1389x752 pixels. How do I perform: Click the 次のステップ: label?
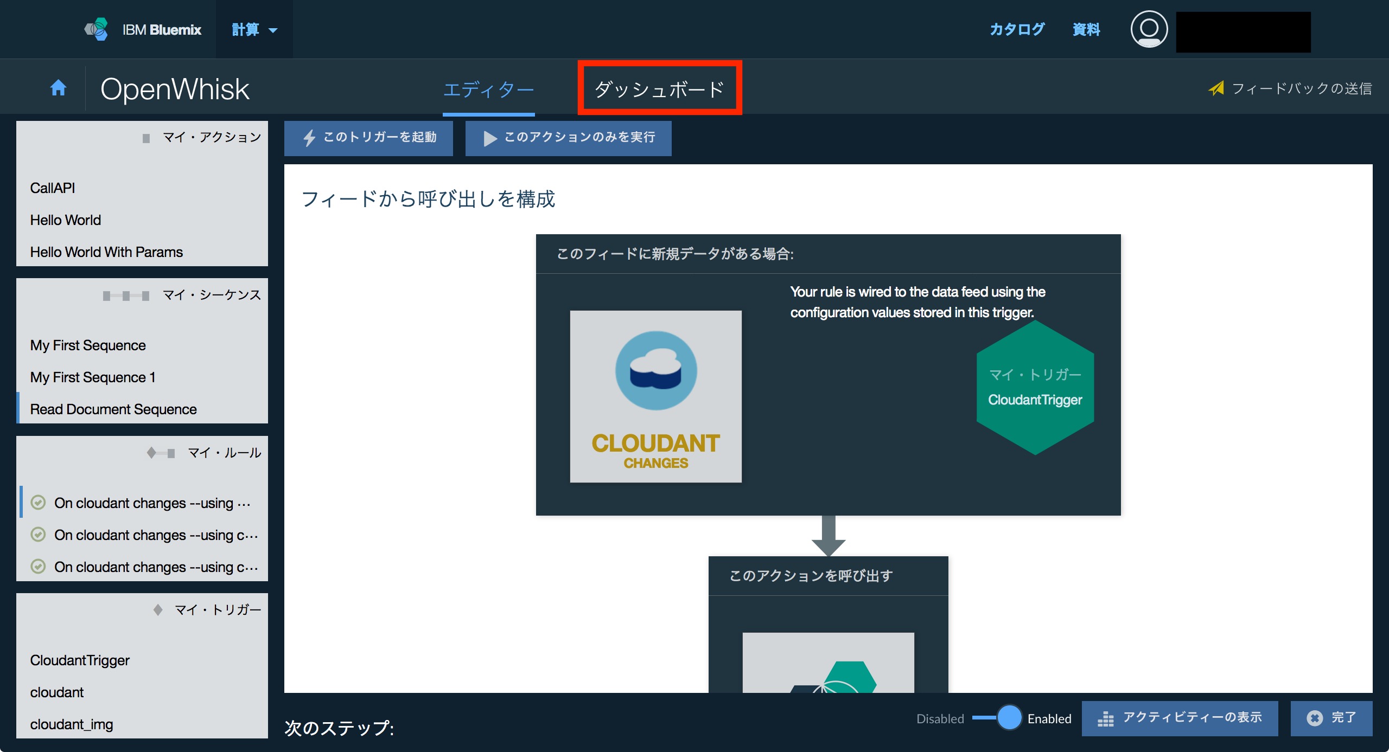[339, 728]
